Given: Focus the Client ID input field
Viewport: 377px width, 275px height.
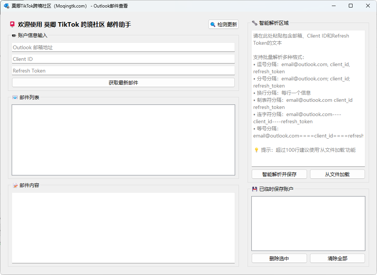Looking at the screenshot, I should (x=123, y=59).
